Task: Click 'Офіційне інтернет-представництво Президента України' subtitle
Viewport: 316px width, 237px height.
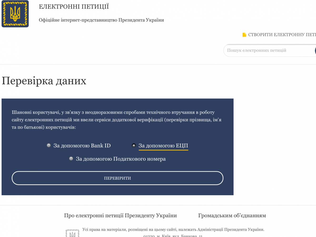Action: click(x=101, y=20)
